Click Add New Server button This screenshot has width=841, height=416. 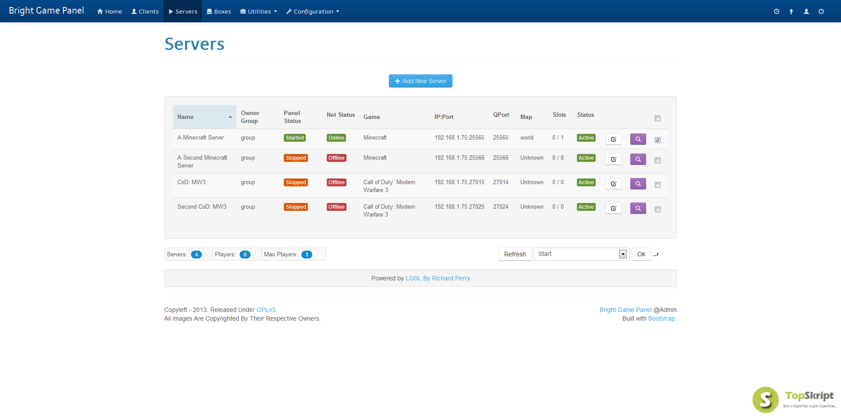point(420,81)
